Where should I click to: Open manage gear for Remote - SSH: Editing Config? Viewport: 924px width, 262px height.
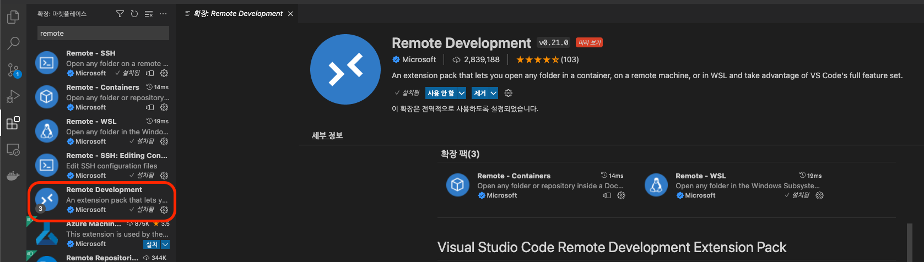click(164, 176)
